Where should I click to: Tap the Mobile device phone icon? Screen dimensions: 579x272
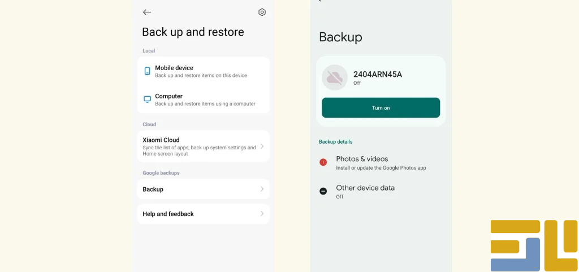click(x=148, y=71)
